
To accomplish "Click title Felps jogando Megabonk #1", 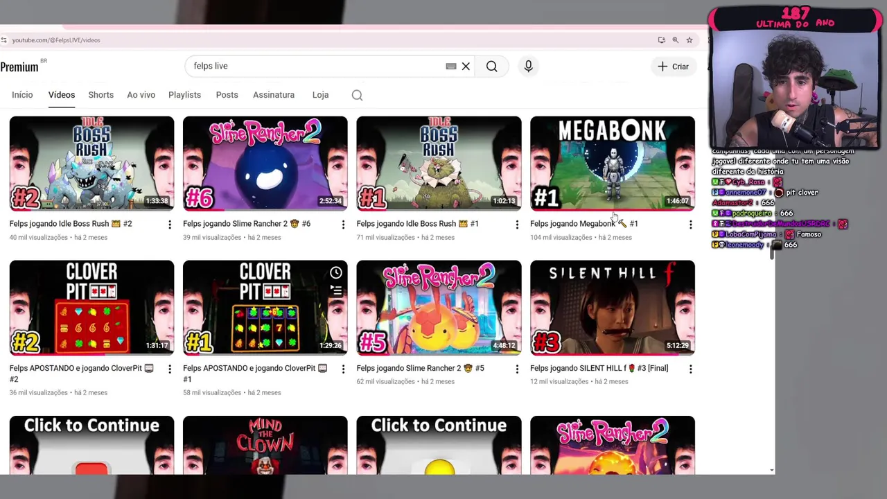I will coord(584,224).
